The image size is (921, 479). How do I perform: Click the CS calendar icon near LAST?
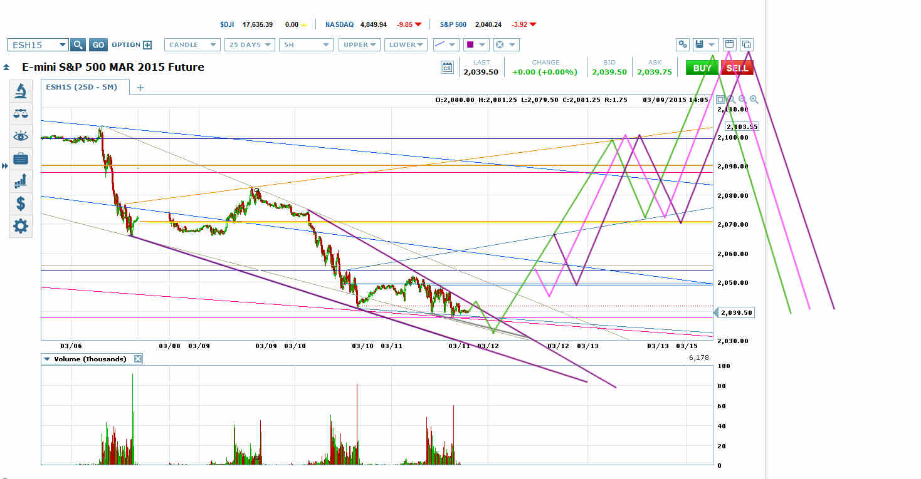pos(447,68)
